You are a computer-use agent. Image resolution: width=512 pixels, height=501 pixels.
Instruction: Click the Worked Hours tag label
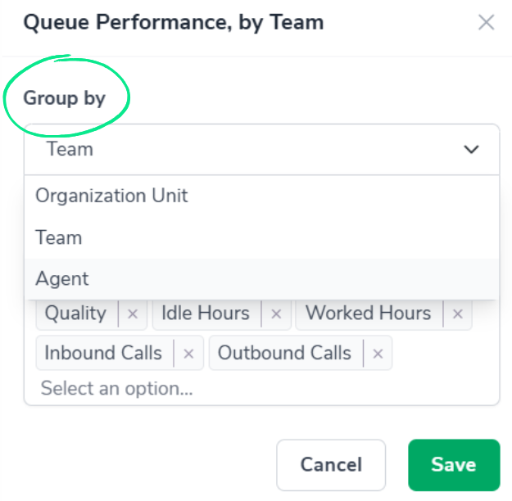click(x=368, y=313)
